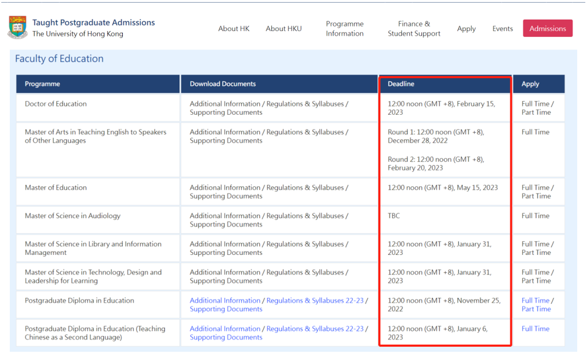This screenshot has width=587, height=362.
Task: Click the HKU crest logo
Action: point(17,27)
